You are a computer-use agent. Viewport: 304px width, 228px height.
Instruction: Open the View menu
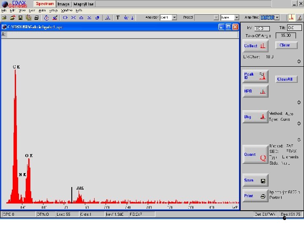(x=22, y=11)
